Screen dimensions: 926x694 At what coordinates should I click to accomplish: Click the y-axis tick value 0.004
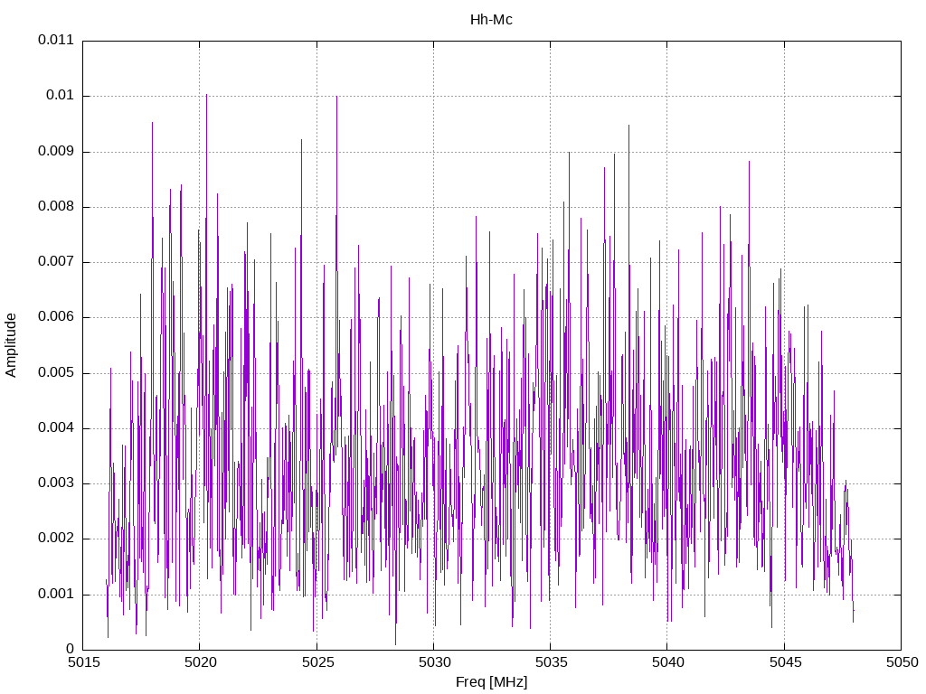click(56, 427)
